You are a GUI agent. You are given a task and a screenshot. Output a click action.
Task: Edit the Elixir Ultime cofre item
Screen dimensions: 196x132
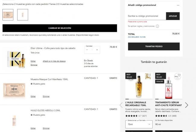tap(33, 61)
